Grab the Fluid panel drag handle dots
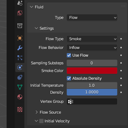 click(x=123, y=7)
